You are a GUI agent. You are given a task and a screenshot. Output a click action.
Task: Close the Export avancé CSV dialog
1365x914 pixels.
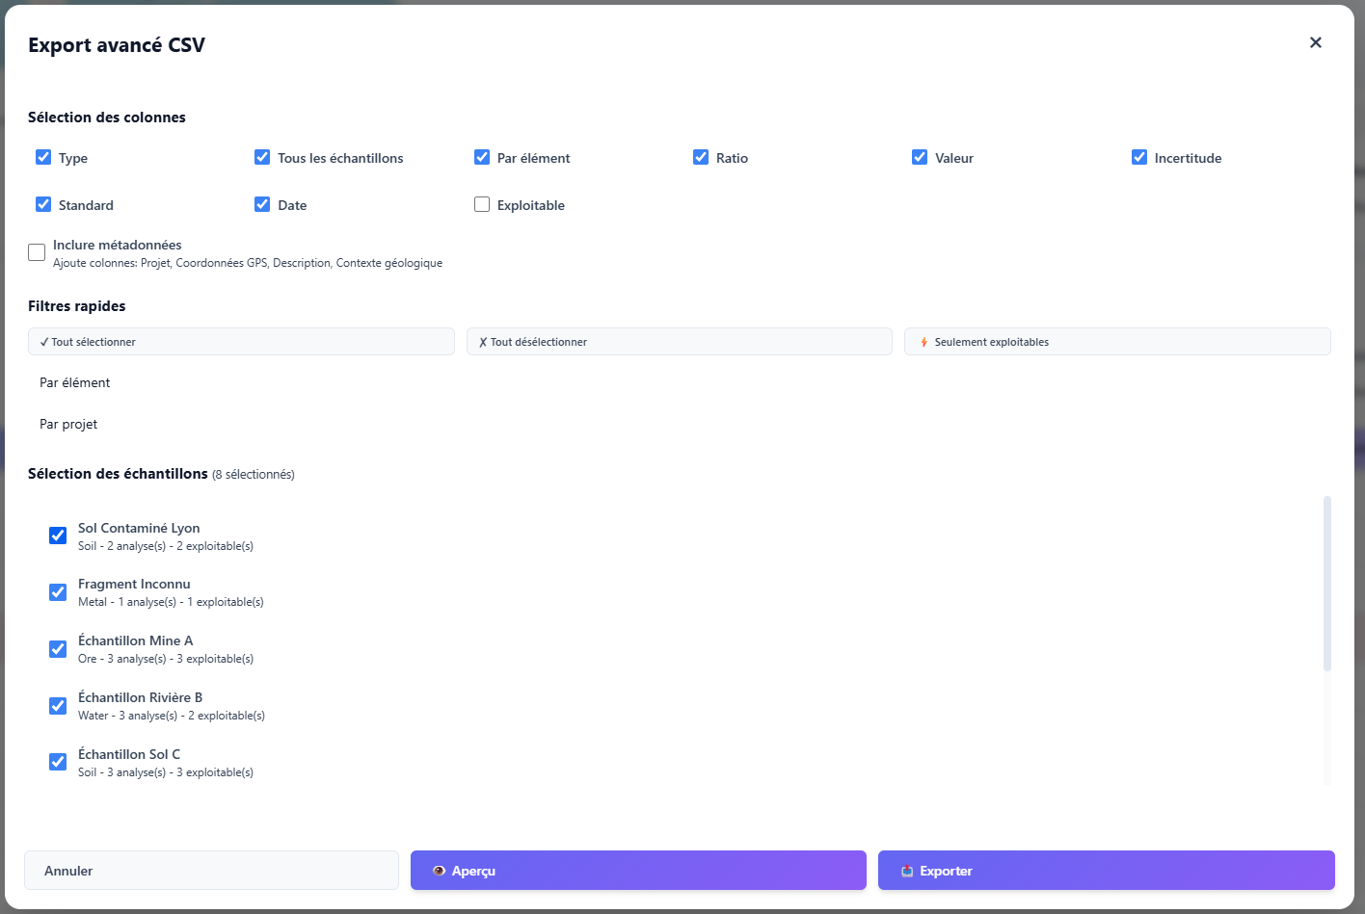(x=1316, y=42)
